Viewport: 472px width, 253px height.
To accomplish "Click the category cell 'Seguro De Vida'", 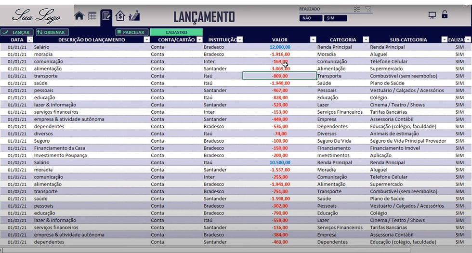I will (x=334, y=141).
